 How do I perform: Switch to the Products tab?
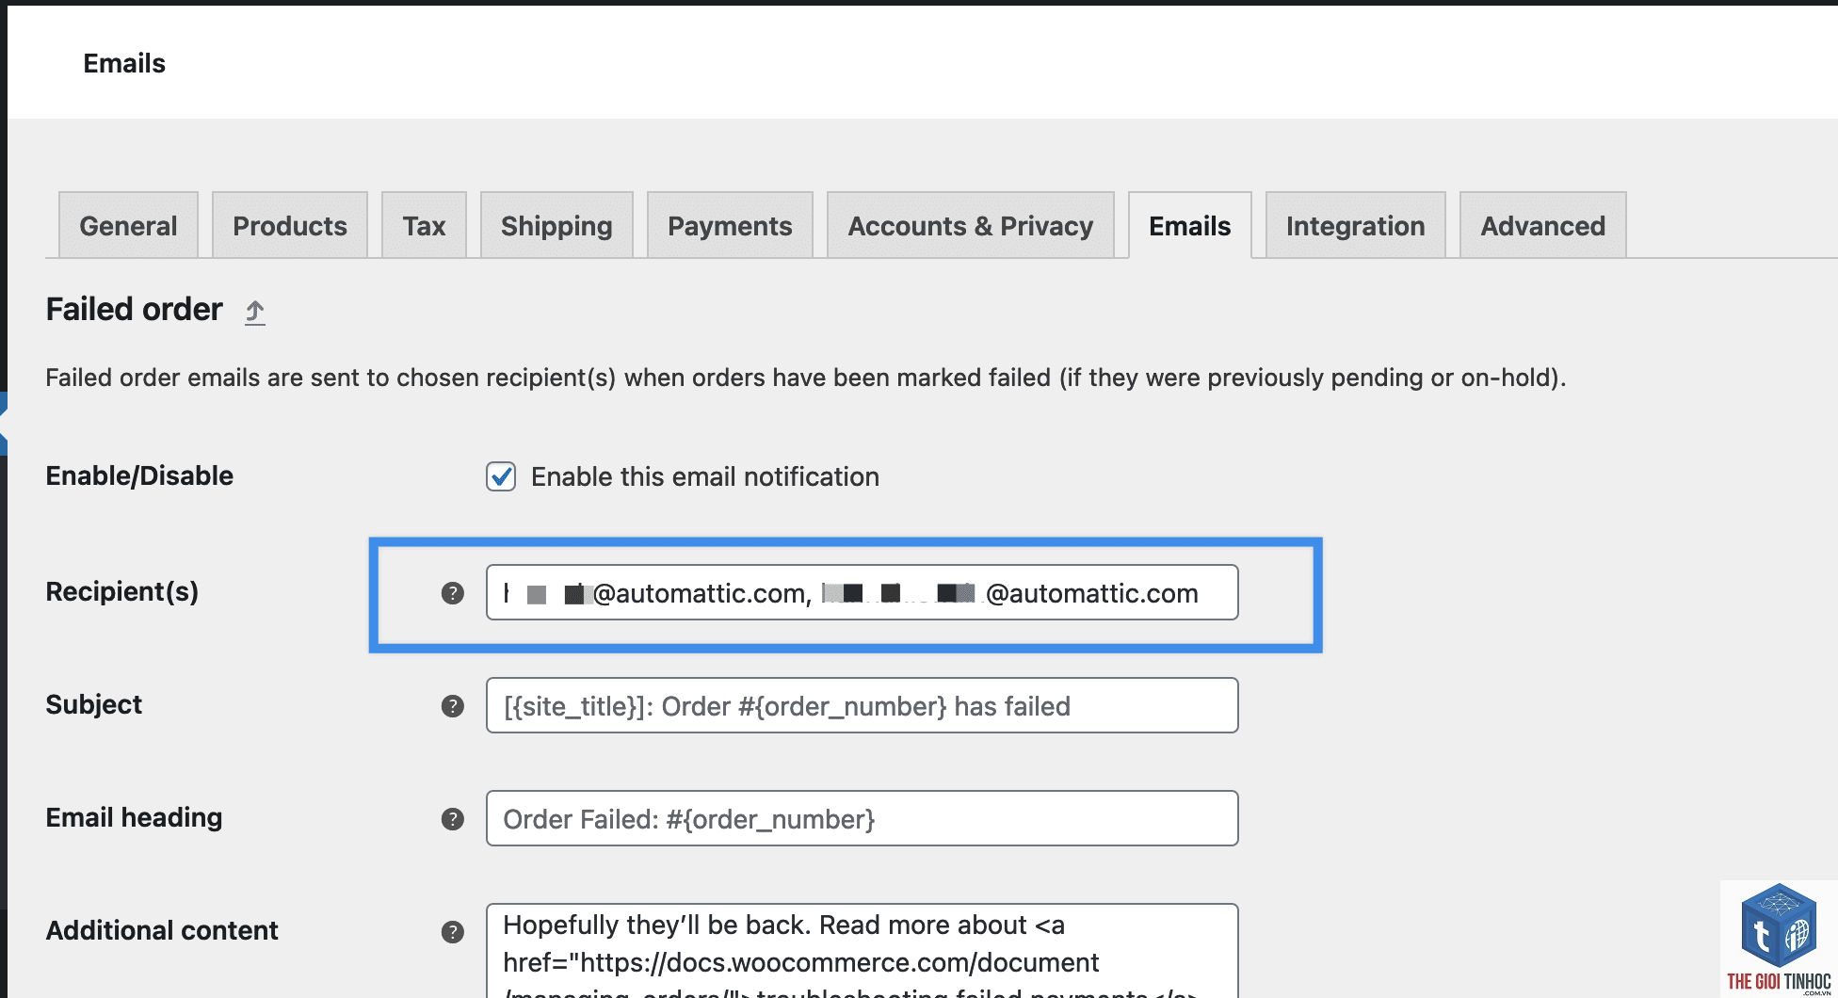coord(290,226)
